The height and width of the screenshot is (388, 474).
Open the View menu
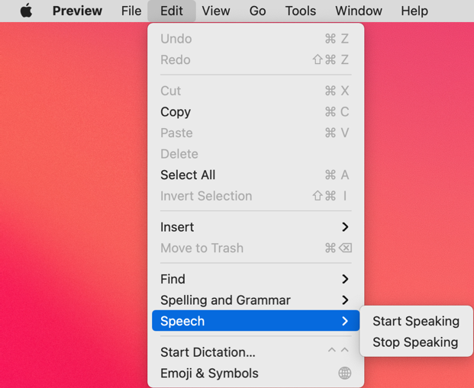point(216,11)
